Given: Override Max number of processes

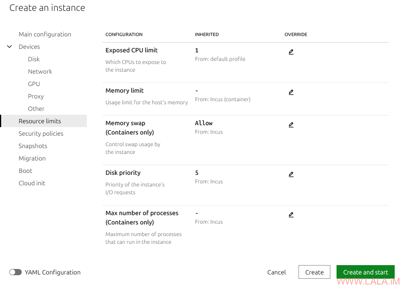Looking at the screenshot, I should (291, 215).
